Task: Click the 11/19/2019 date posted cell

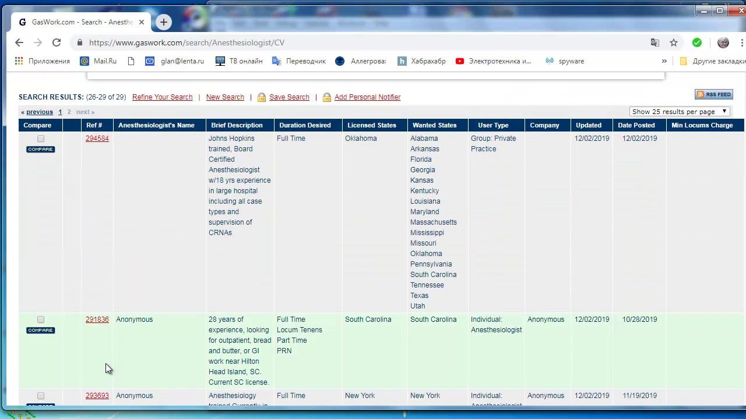Action: point(639,396)
